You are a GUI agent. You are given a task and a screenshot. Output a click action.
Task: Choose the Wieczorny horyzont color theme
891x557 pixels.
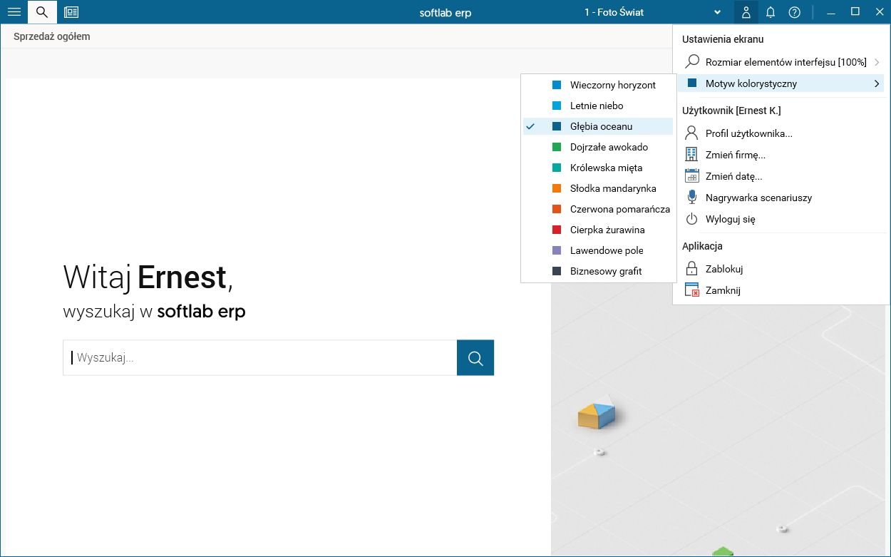(597, 85)
